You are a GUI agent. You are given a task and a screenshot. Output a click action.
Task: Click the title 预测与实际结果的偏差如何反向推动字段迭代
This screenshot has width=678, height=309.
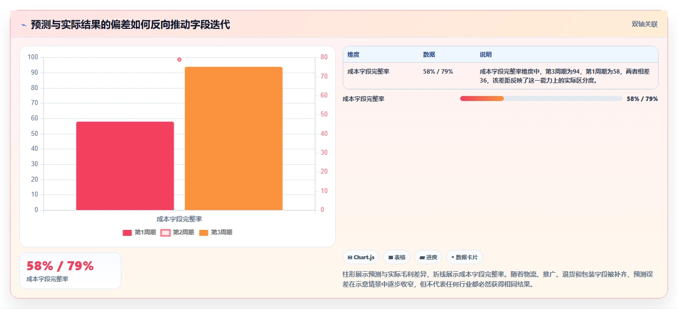[x=130, y=25]
